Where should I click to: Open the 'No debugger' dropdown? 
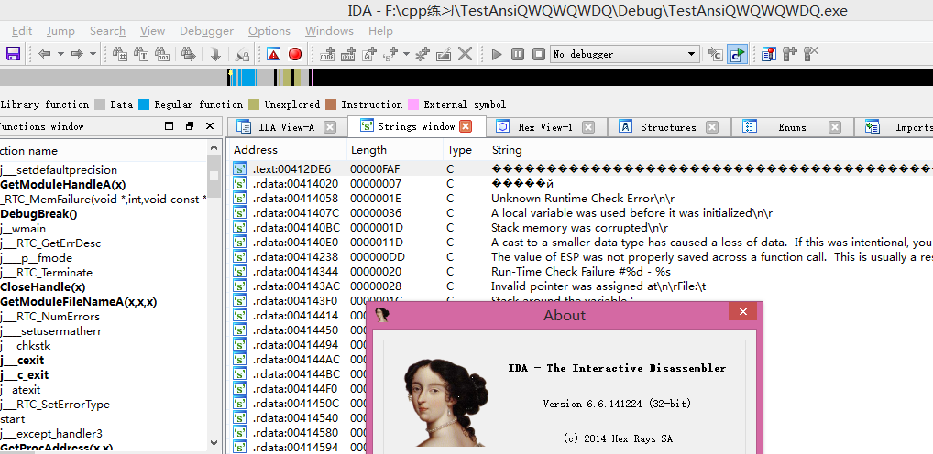(x=625, y=54)
